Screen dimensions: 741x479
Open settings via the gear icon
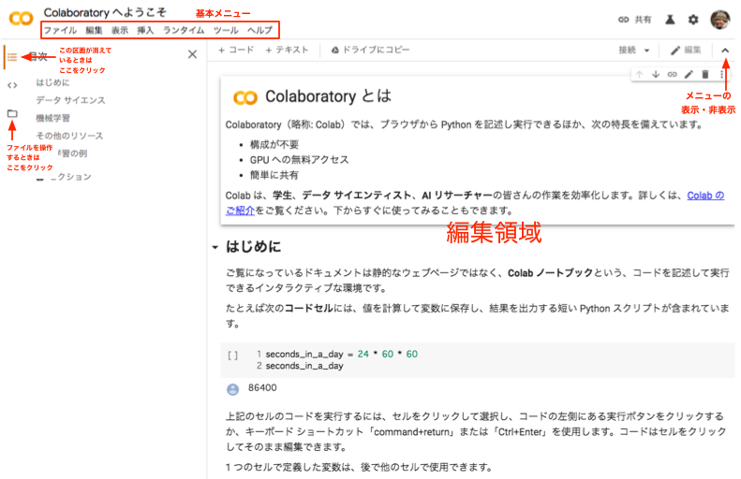point(693,19)
